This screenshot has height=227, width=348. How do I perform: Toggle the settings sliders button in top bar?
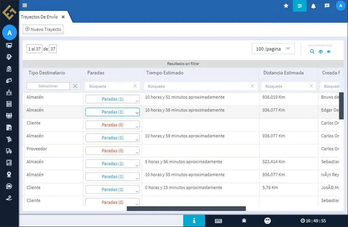pyautogui.click(x=300, y=6)
